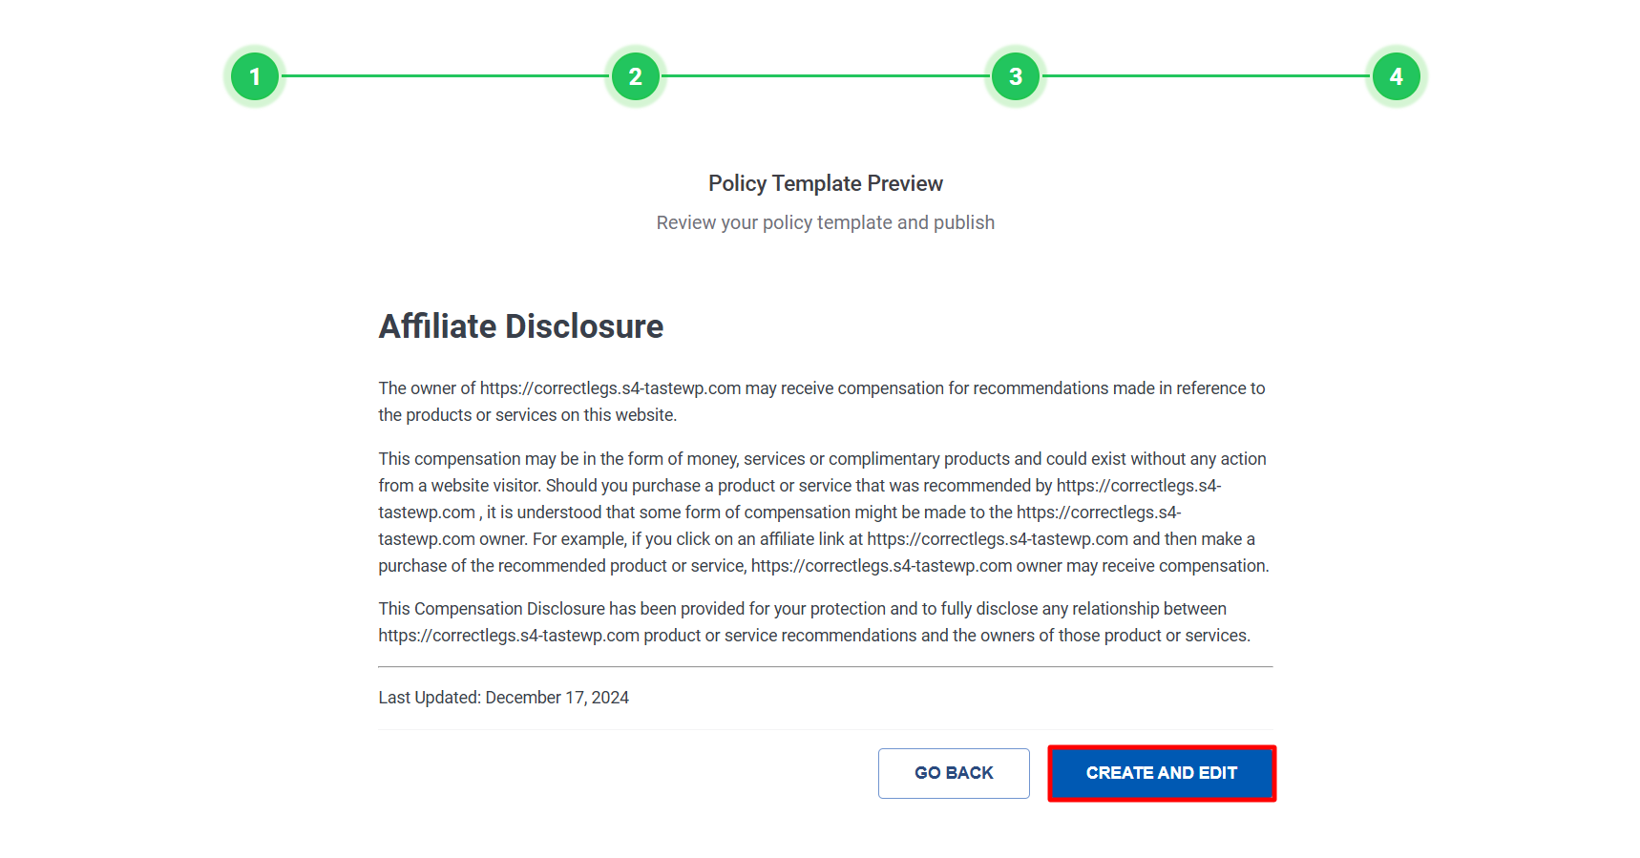Click paragraph starting 'This compensation may be'
Screen dimensions: 1640x858
(823, 513)
